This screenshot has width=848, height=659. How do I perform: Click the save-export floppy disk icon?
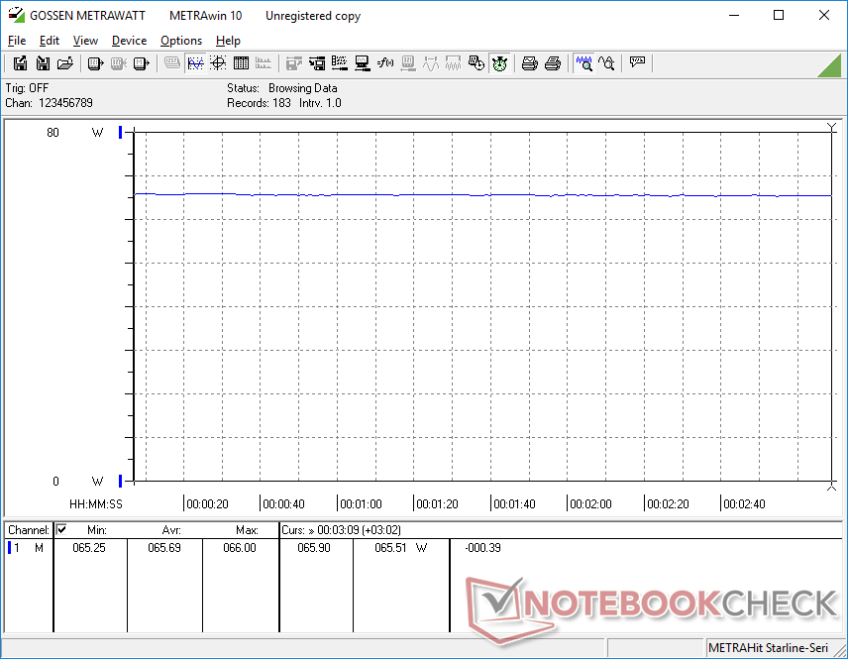(x=20, y=63)
